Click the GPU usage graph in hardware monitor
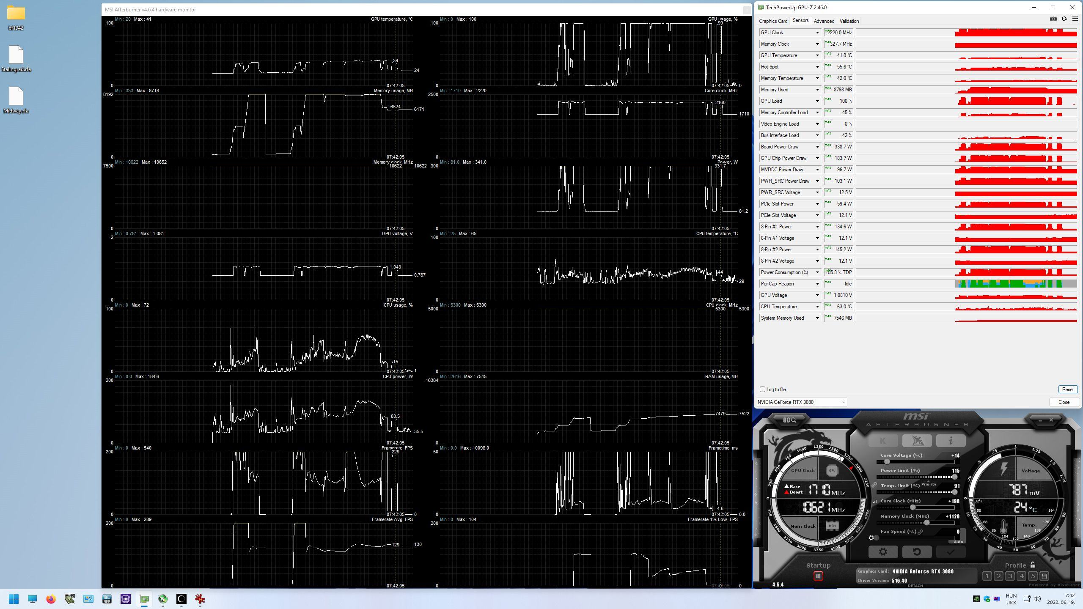This screenshot has width=1083, height=609. [589, 54]
